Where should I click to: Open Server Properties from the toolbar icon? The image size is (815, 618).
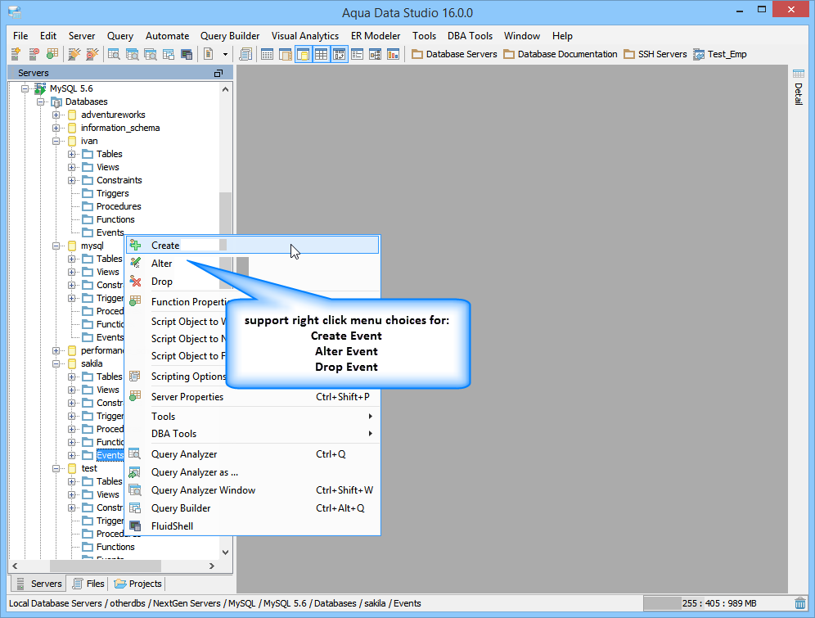tap(52, 54)
